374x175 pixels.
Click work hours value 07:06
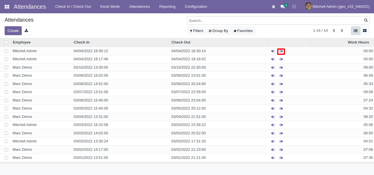[x=368, y=150]
